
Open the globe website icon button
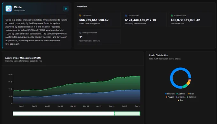pyautogui.click(x=66, y=9)
